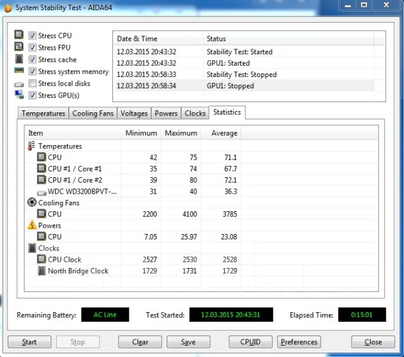Select the 'GPU1: Stopped' log entry
This screenshot has height=357, width=404.
click(244, 86)
